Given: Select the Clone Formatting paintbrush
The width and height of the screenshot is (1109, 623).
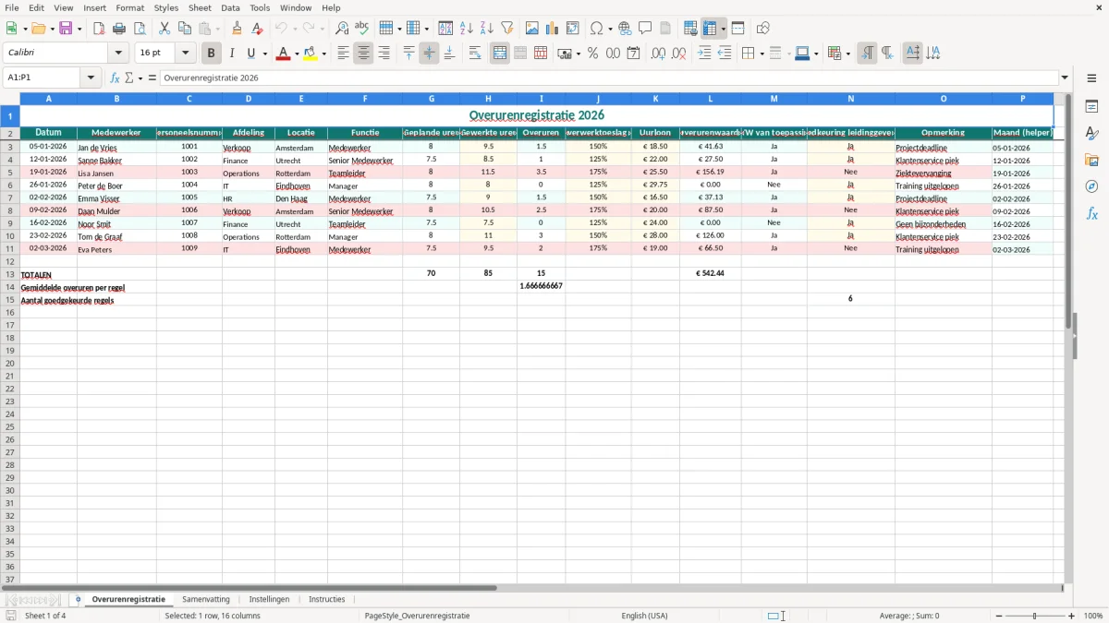Looking at the screenshot, I should tap(237, 29).
